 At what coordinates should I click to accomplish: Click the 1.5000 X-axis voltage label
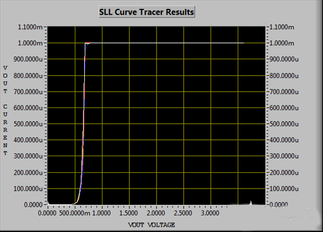[128, 213]
